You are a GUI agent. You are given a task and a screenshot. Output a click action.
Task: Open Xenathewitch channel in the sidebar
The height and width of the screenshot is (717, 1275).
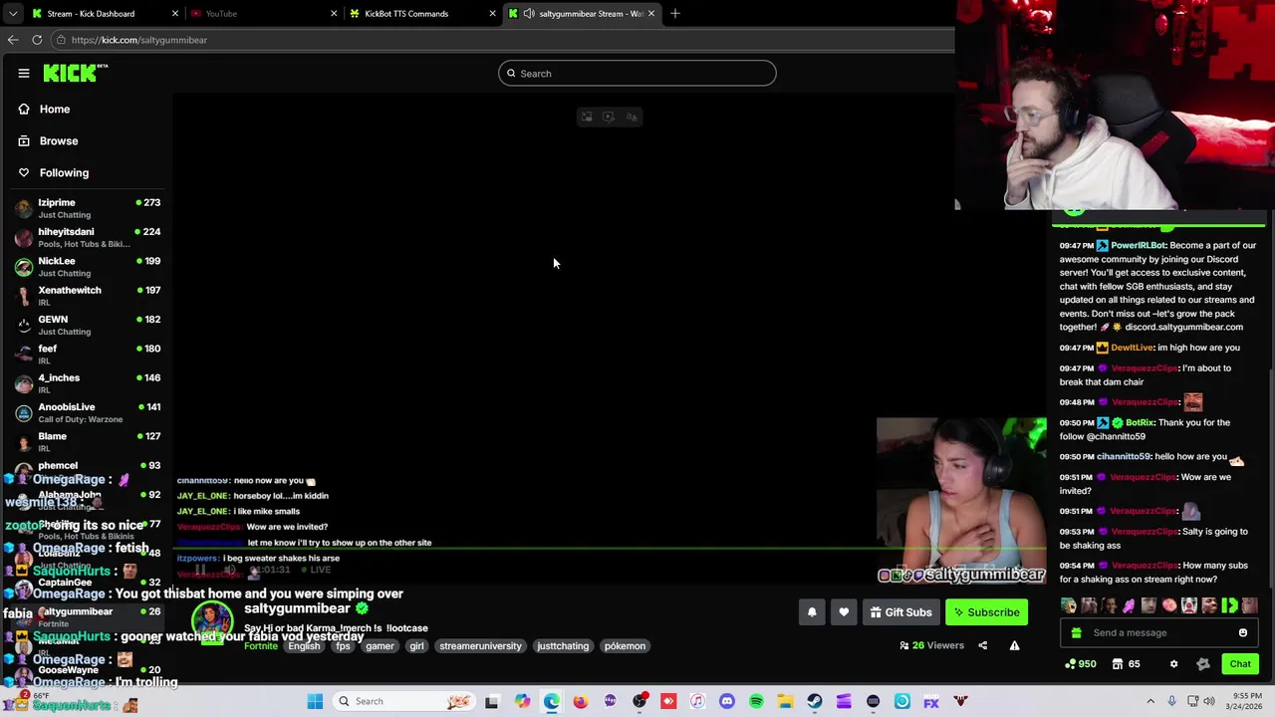(x=88, y=296)
